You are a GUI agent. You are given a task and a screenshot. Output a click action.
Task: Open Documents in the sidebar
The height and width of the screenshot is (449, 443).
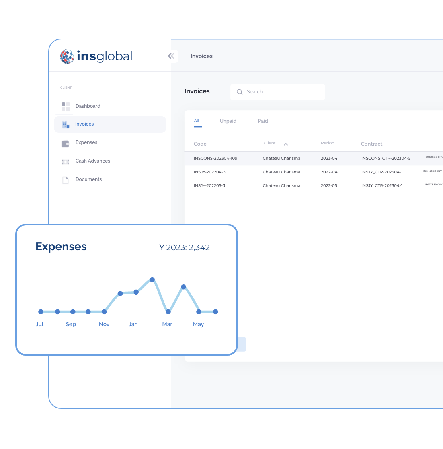(x=88, y=179)
